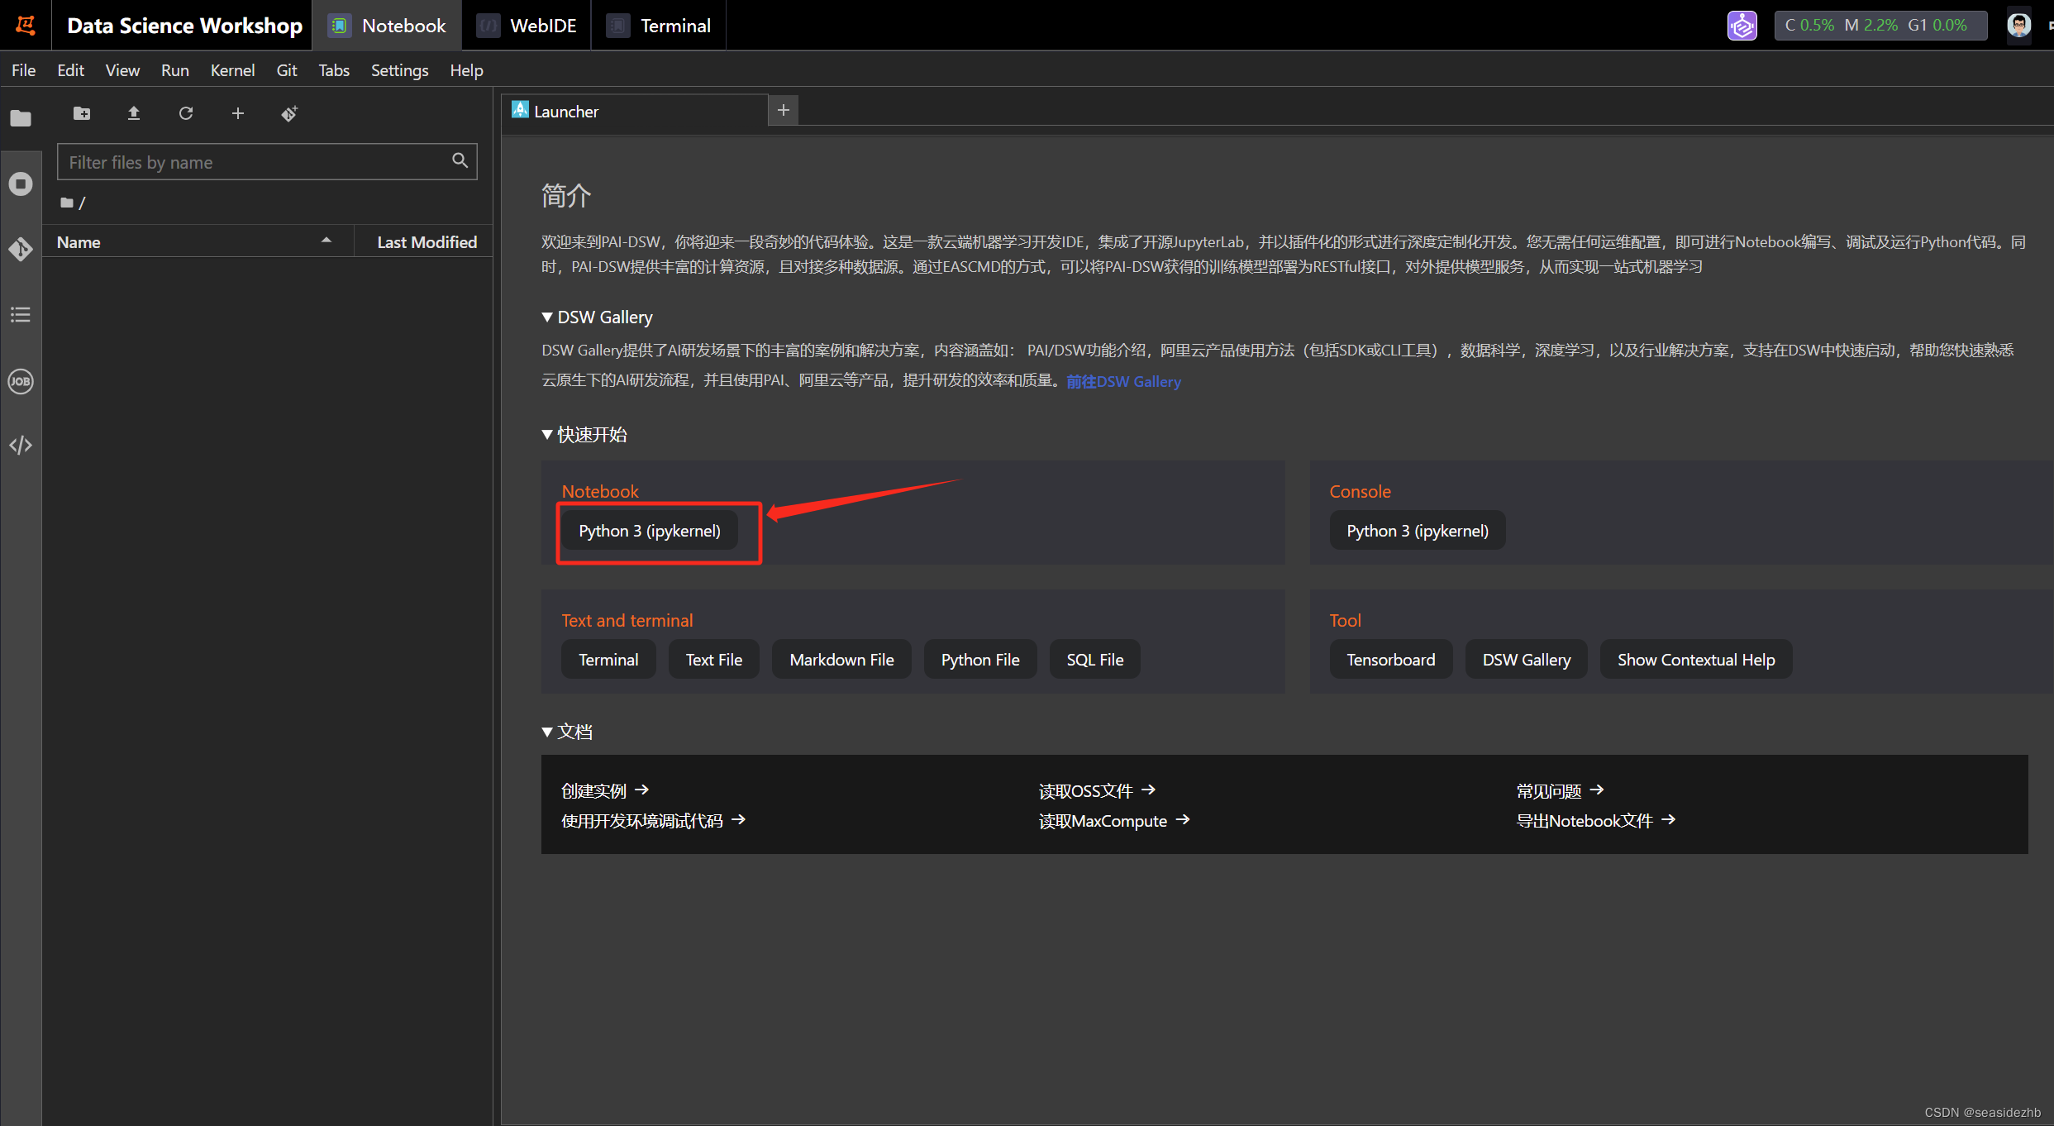2054x1126 pixels.
Task: Create a new SQL File
Action: [x=1095, y=660]
